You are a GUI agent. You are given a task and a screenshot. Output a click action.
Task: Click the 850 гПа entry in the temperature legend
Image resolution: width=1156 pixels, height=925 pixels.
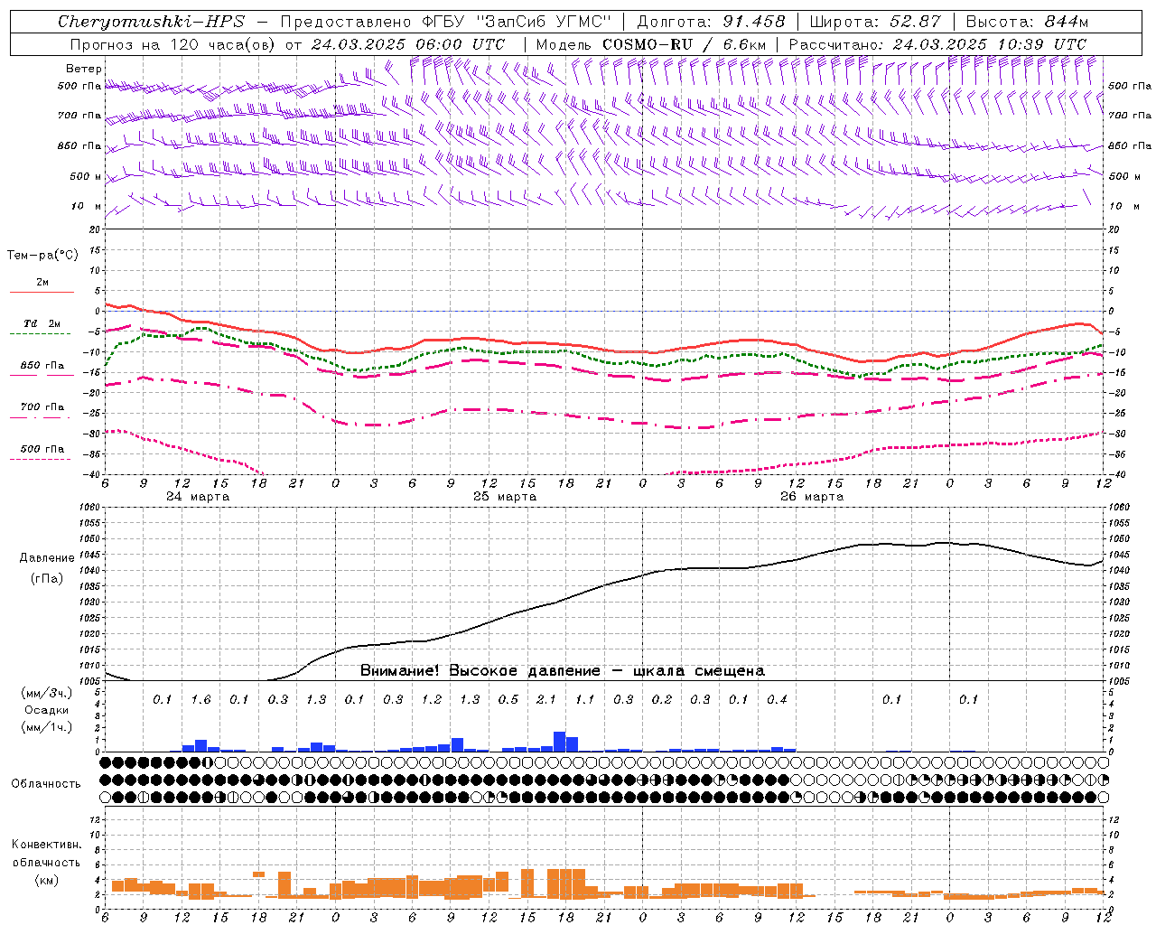42,366
